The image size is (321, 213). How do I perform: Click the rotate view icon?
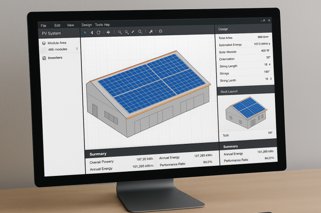99,32
